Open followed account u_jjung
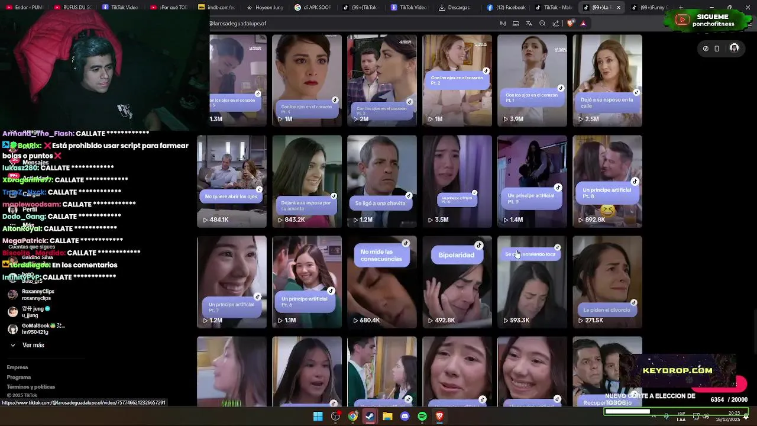 (30, 312)
